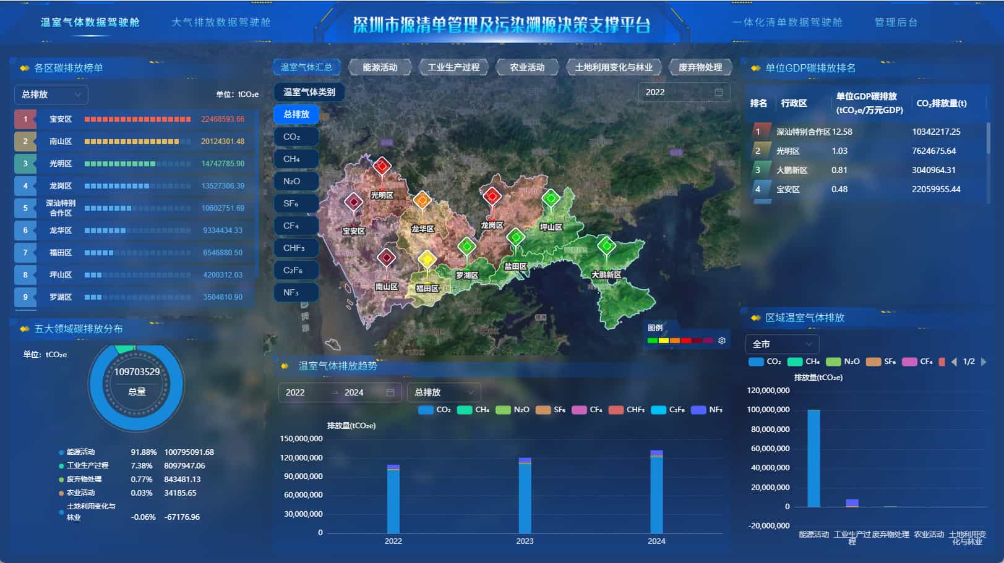1004x563 pixels.
Task: Click next page arrow in 区域温室气体排放 legend
Action: click(x=984, y=362)
